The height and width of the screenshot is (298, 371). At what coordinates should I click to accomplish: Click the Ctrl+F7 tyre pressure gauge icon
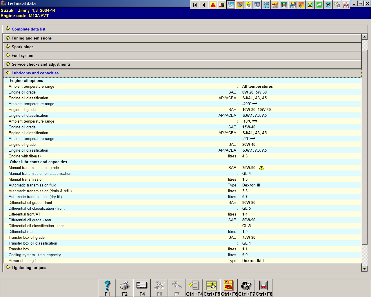click(x=246, y=286)
